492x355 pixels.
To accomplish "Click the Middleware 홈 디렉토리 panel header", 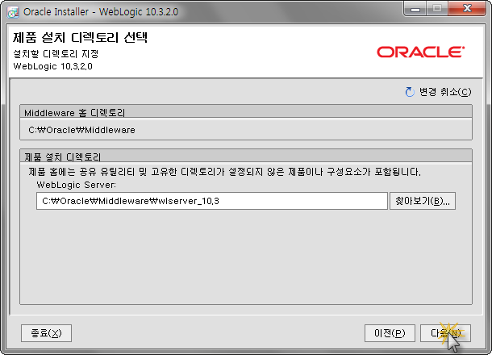I will click(246, 112).
